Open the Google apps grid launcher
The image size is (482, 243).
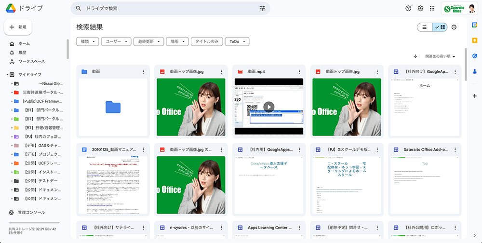(x=432, y=8)
